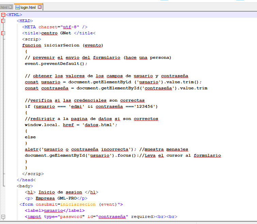The width and height of the screenshot is (257, 224).
Task: Click the else keyword in the script
Action: 30,137
